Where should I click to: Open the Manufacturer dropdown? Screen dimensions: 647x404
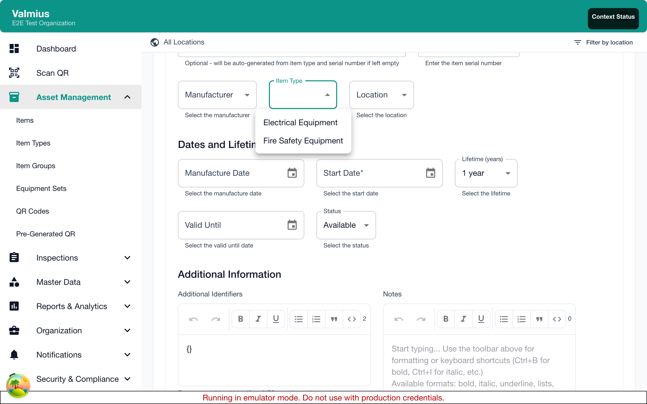point(217,95)
